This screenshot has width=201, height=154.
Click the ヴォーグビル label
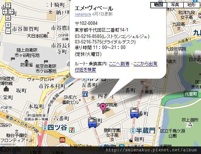40,79
